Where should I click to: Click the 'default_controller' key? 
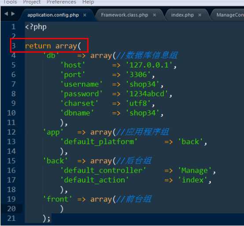click(103, 170)
